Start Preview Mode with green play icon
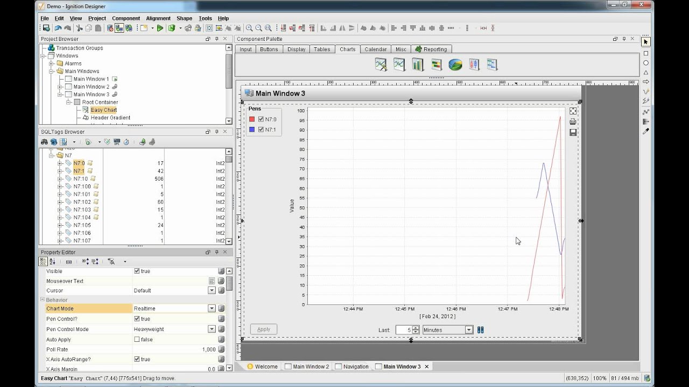 pyautogui.click(x=160, y=28)
